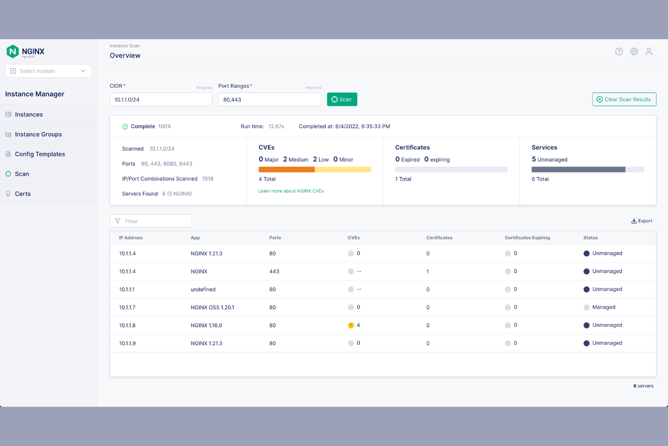The image size is (668, 446).
Task: Open Learn more about NGINX CVEs link
Action: click(291, 191)
